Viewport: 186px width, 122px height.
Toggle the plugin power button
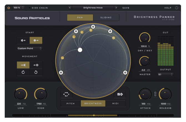9,8
